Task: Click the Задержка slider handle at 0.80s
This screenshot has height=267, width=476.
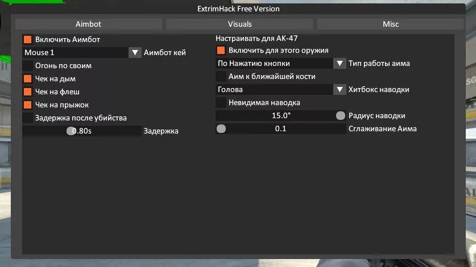Action: (x=71, y=131)
